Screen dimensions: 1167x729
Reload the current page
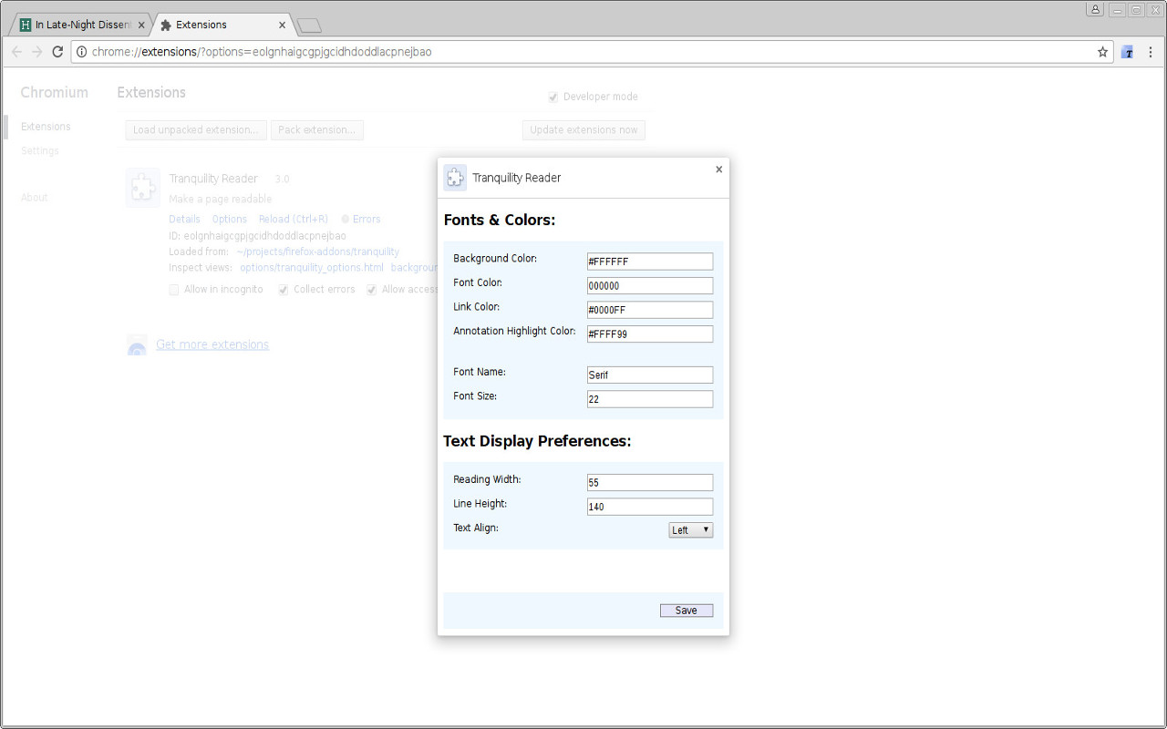[x=57, y=52]
